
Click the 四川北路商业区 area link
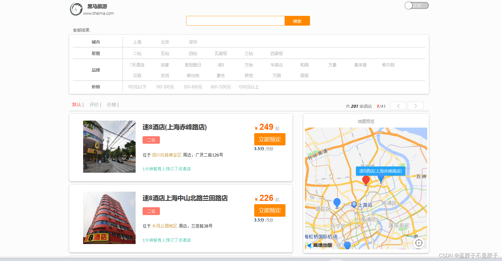(x=167, y=155)
